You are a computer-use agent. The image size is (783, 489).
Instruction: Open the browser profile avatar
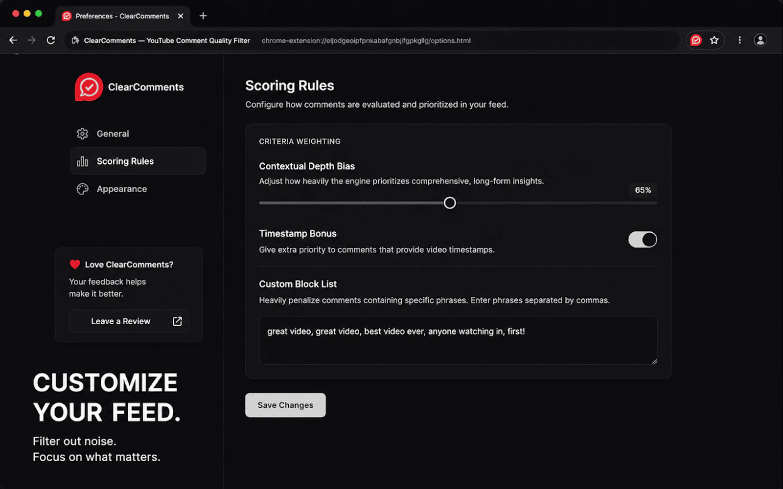pyautogui.click(x=760, y=40)
